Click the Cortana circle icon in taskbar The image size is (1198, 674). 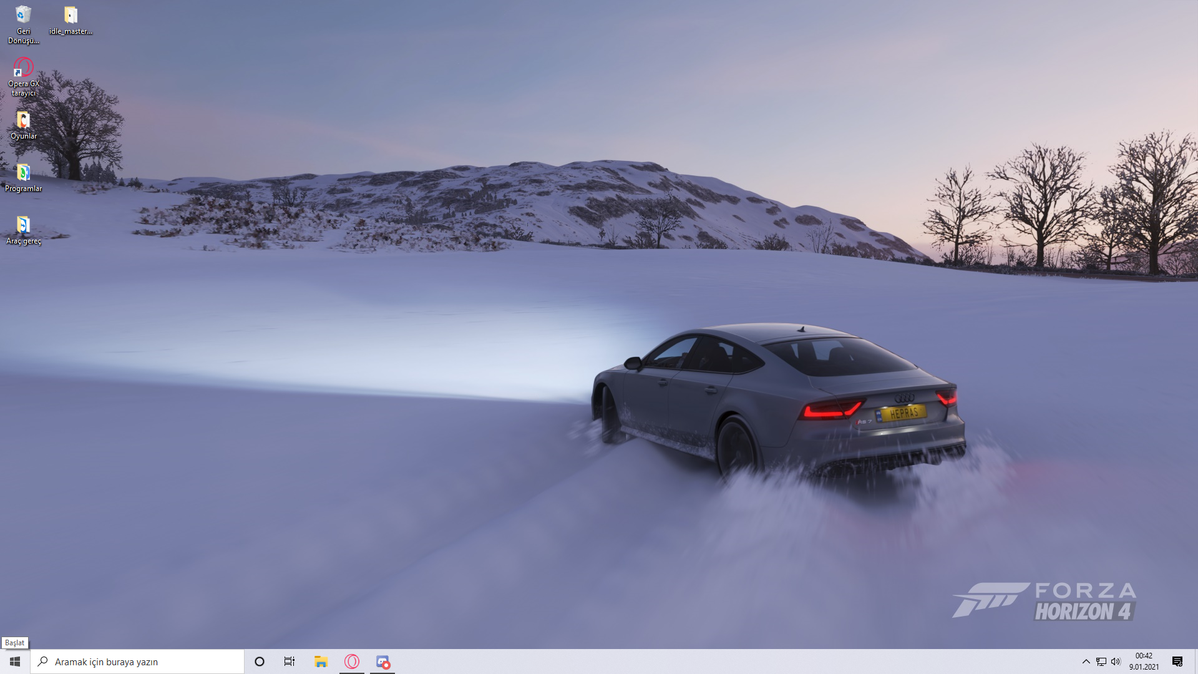[260, 662]
